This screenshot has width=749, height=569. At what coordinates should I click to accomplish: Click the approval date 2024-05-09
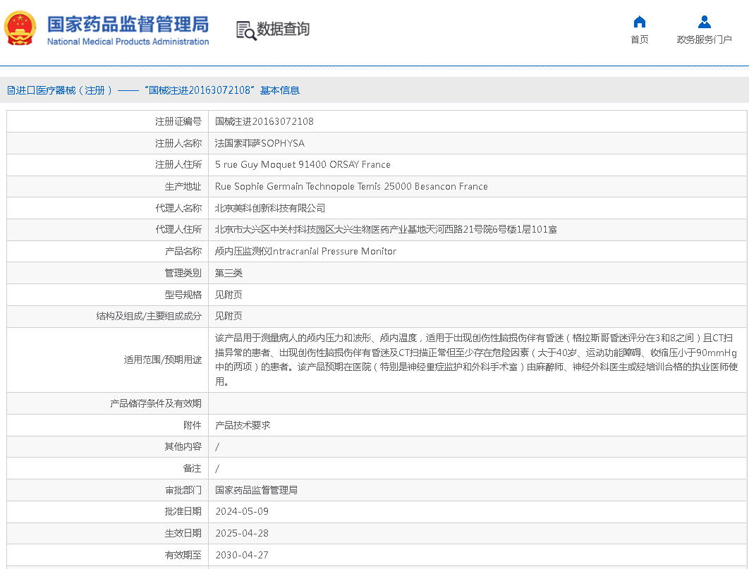click(242, 511)
